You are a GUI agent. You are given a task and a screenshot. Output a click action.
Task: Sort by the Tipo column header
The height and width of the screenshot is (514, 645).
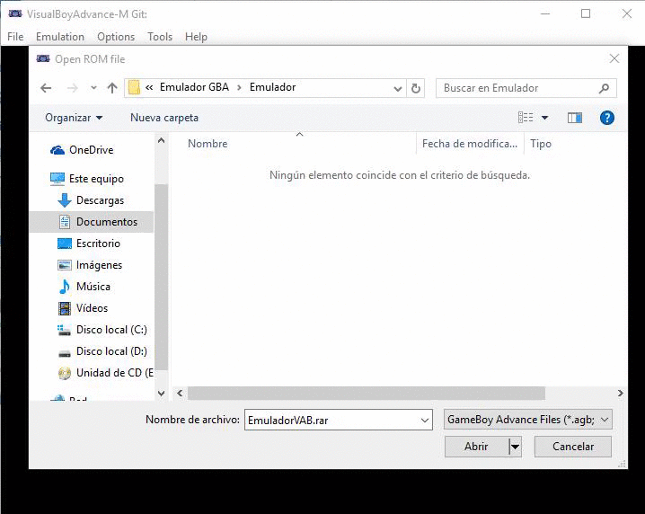(541, 144)
